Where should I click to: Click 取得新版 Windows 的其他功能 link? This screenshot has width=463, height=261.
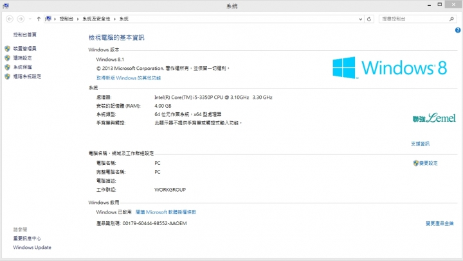pyautogui.click(x=129, y=78)
